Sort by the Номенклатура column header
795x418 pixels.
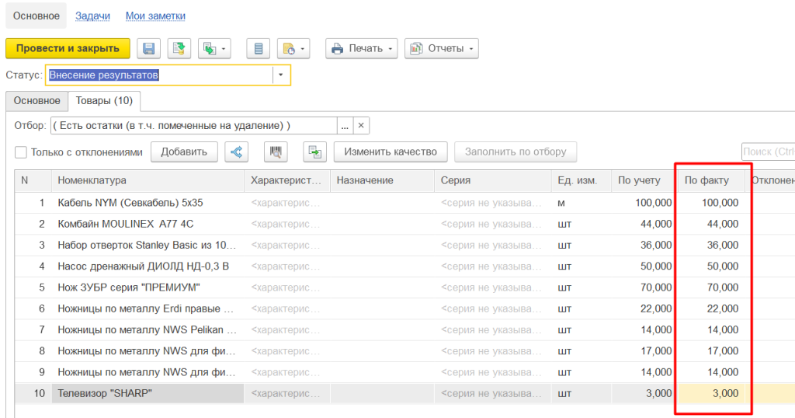pos(148,180)
